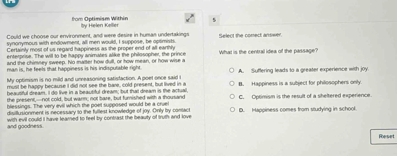Expand the passage with the diagonal arrows icon
Image resolution: width=397 pixels, height=156 pixels.
(191, 18)
